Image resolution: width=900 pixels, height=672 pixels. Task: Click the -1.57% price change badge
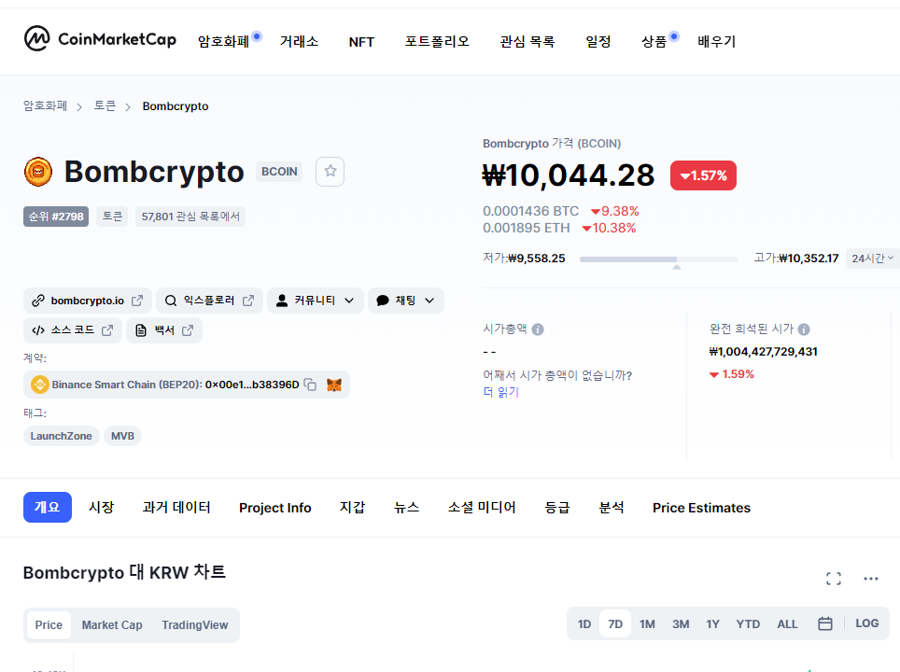click(x=703, y=175)
